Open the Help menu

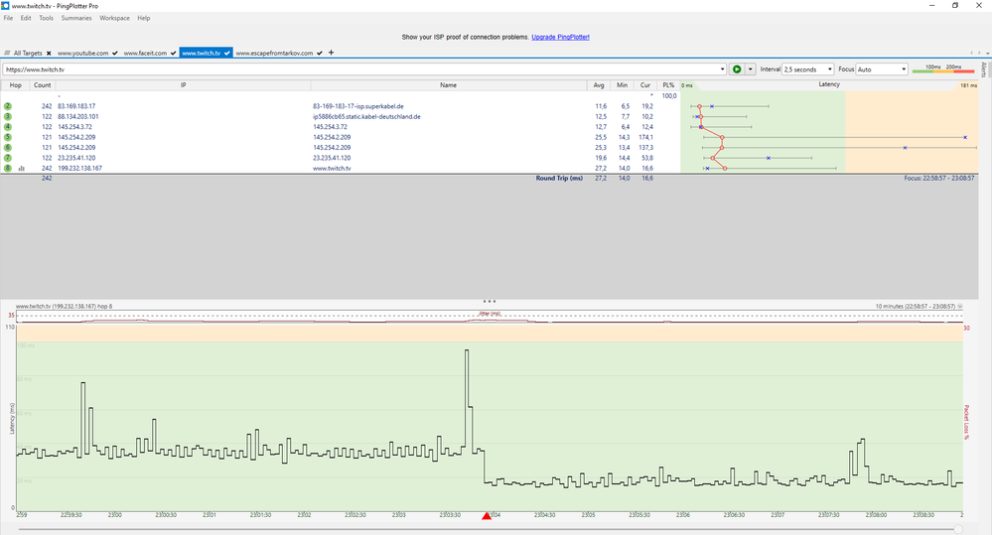coord(144,18)
